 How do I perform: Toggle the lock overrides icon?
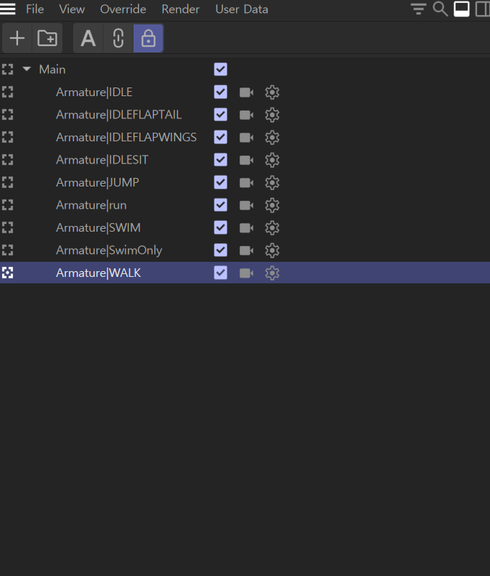[x=149, y=39]
